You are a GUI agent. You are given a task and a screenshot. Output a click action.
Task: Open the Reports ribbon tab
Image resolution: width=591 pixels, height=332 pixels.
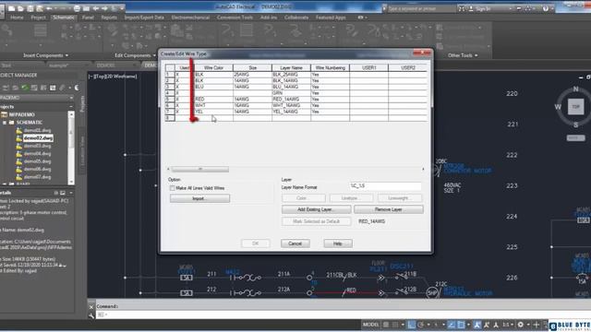pyautogui.click(x=109, y=18)
